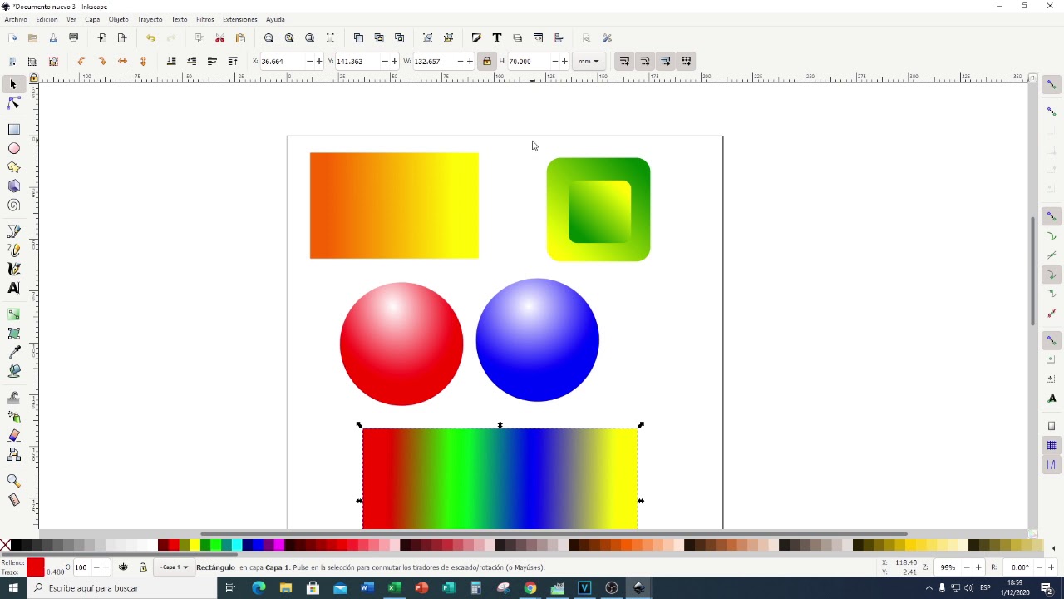Click the Group objects icon
Screen dimensions: 1064x599
click(428, 38)
